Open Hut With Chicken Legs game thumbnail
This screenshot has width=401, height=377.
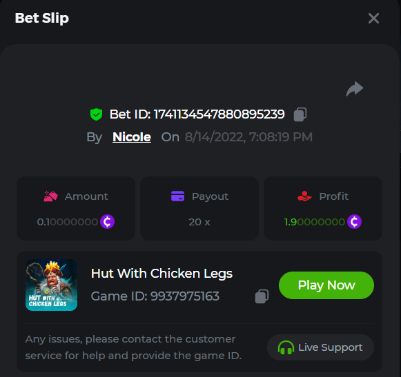pyautogui.click(x=51, y=285)
